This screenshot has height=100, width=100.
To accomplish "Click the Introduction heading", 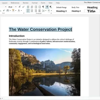I will [17, 36].
